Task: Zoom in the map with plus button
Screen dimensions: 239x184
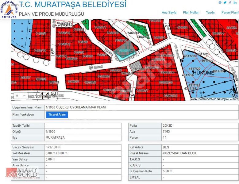Action: [x=17, y=96]
